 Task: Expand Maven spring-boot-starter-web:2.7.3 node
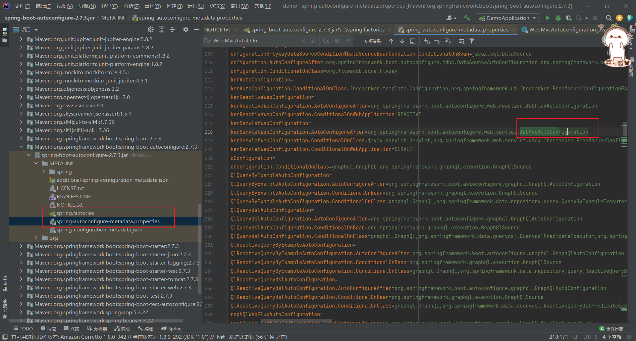(21, 287)
